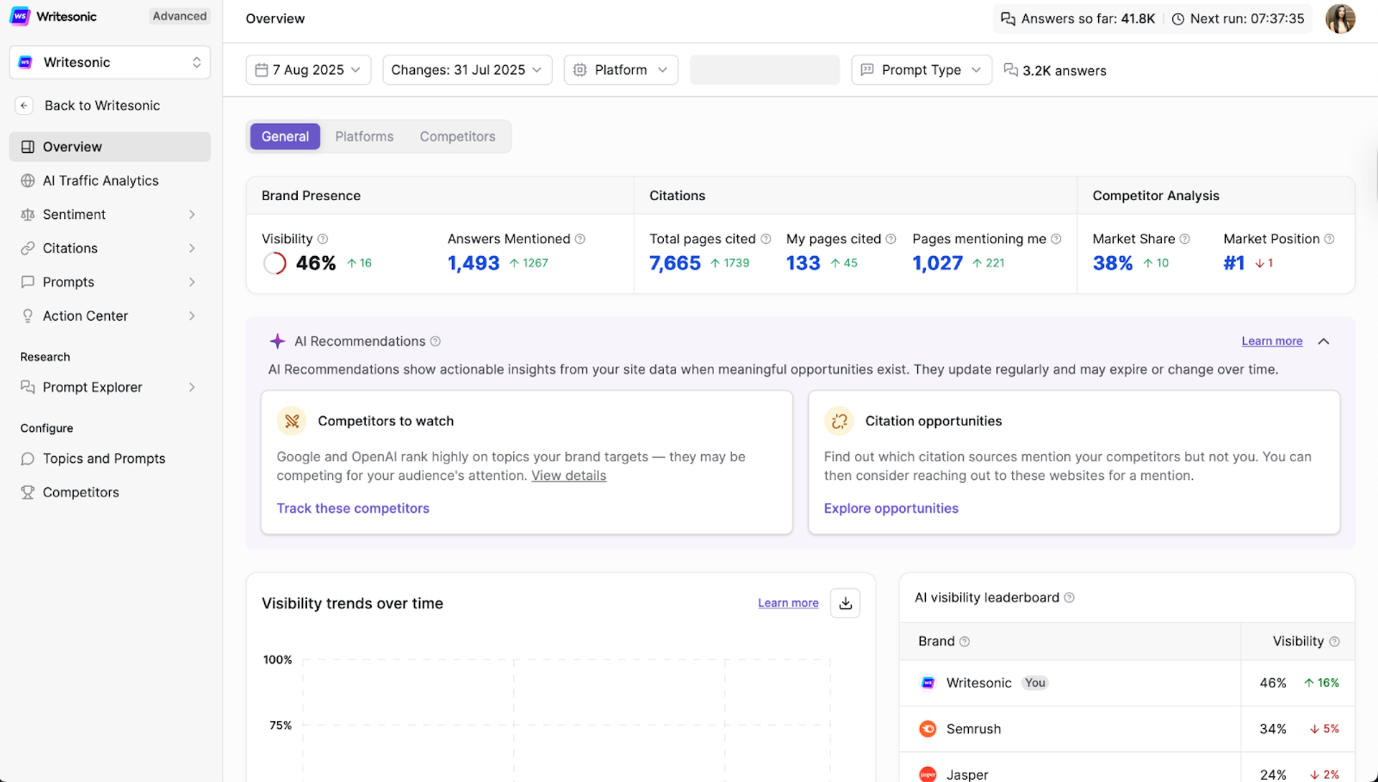
Task: Click the Writesonic row in leaderboard
Action: tap(1127, 683)
